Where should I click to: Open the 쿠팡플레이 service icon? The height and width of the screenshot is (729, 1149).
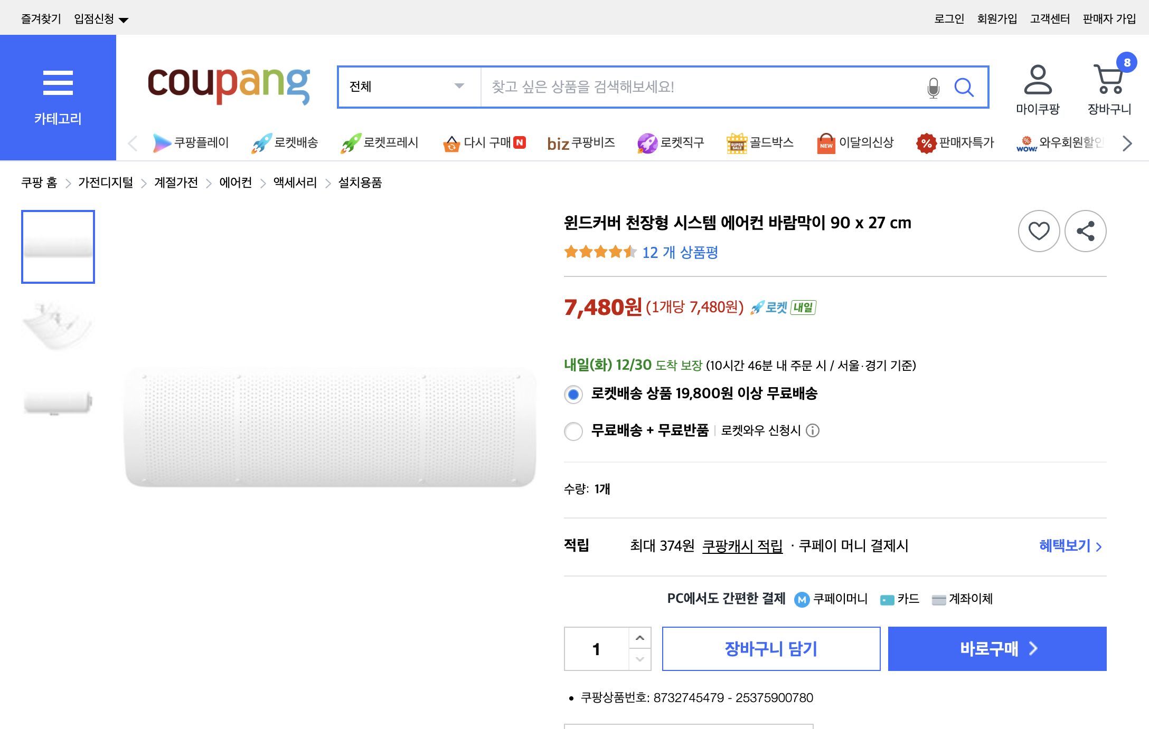[161, 142]
